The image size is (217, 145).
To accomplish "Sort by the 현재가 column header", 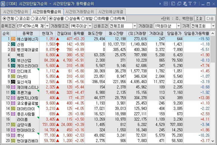I will (x=47, y=33).
